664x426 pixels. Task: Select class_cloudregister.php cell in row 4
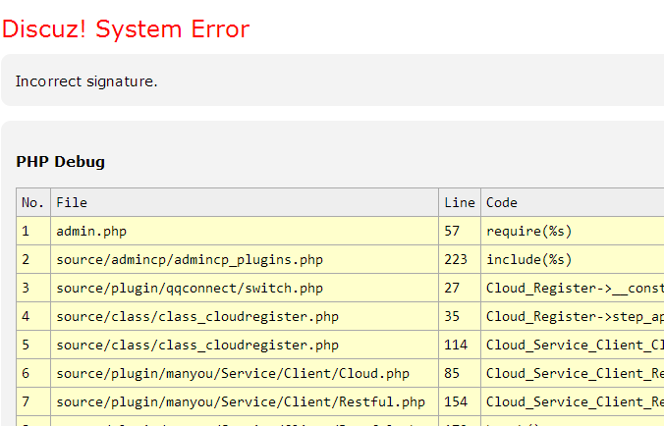[245, 316]
